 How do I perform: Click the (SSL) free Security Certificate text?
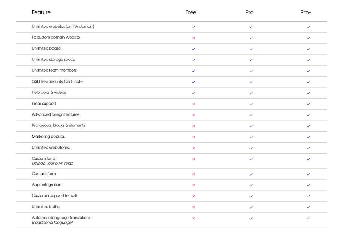tap(57, 81)
